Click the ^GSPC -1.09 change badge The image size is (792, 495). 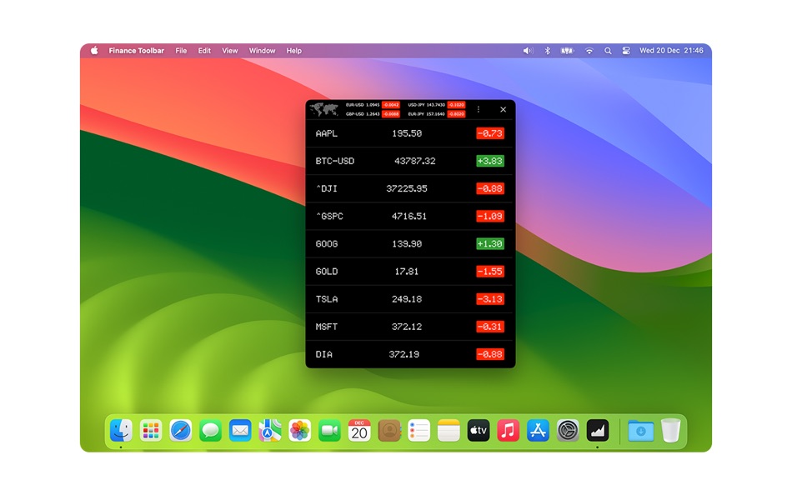[490, 216]
